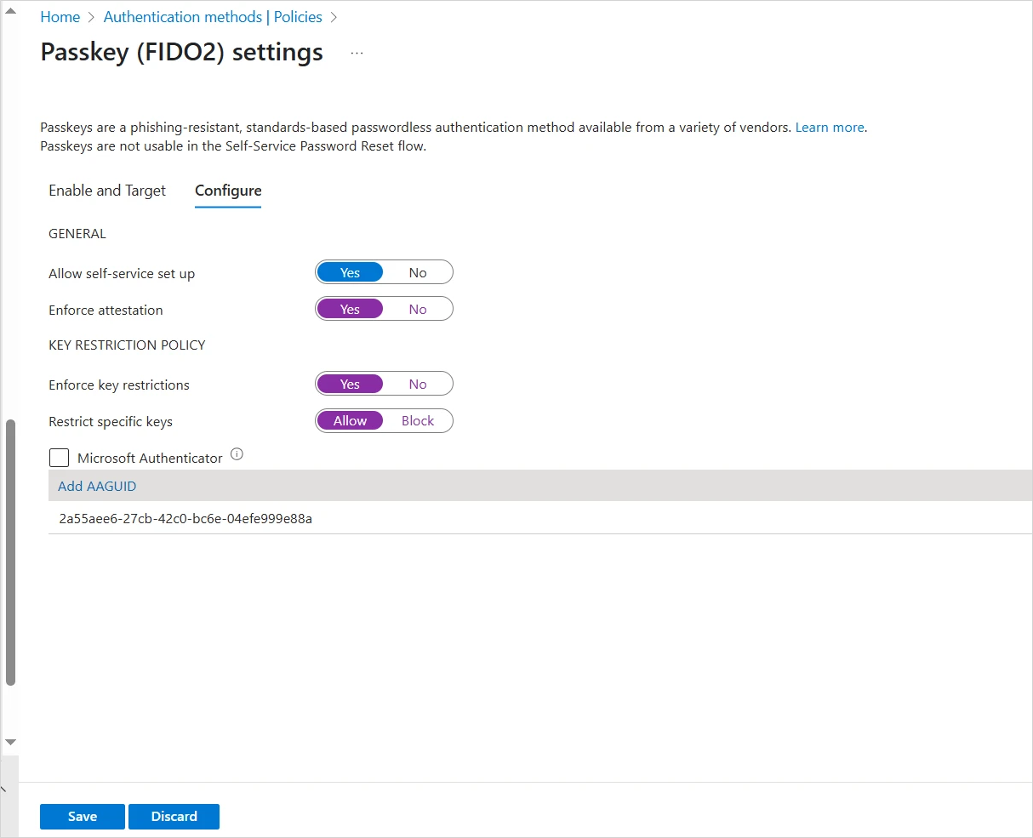Go to Home breadcrumb
Screen dimensions: 1033x838
click(x=60, y=17)
